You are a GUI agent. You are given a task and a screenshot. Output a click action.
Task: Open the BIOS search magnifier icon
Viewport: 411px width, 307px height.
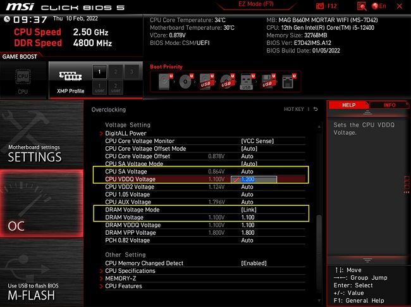click(x=362, y=6)
